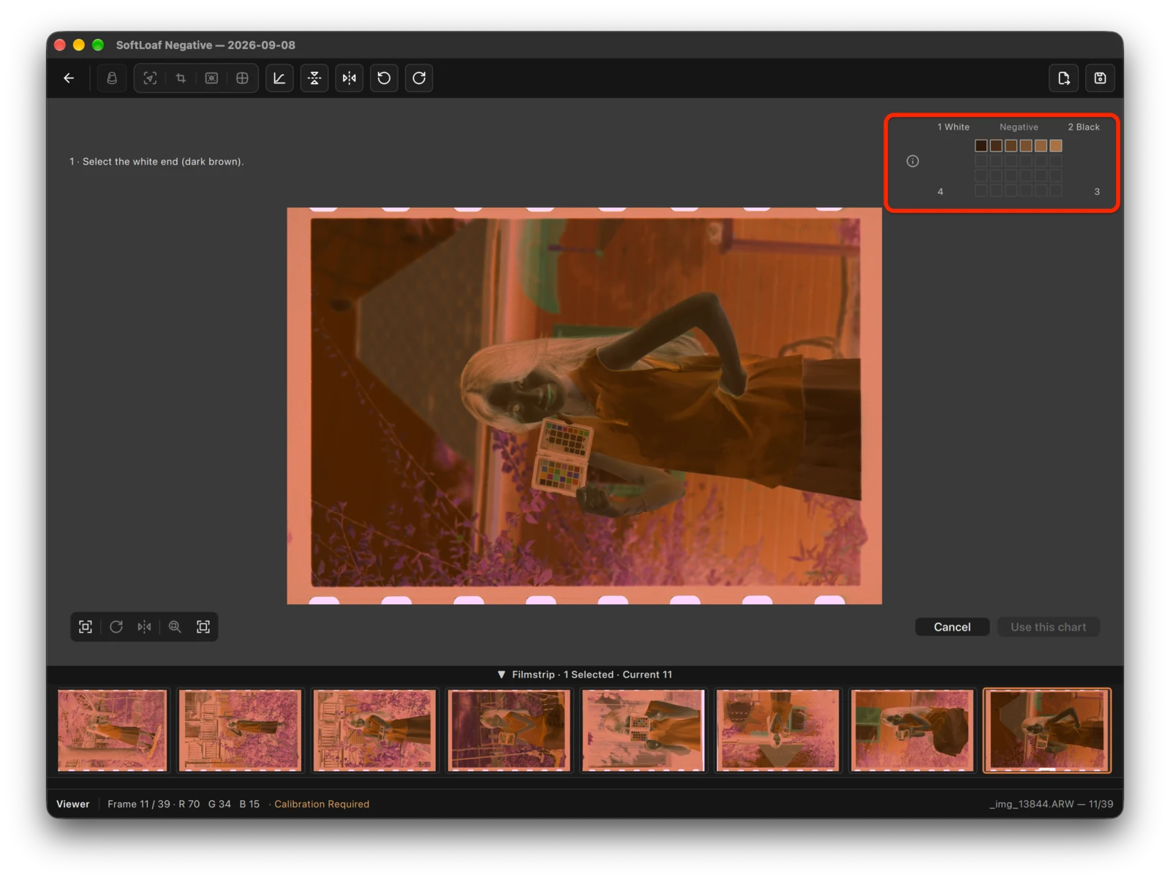Pick the fifth tan chart swatch

(x=1041, y=146)
